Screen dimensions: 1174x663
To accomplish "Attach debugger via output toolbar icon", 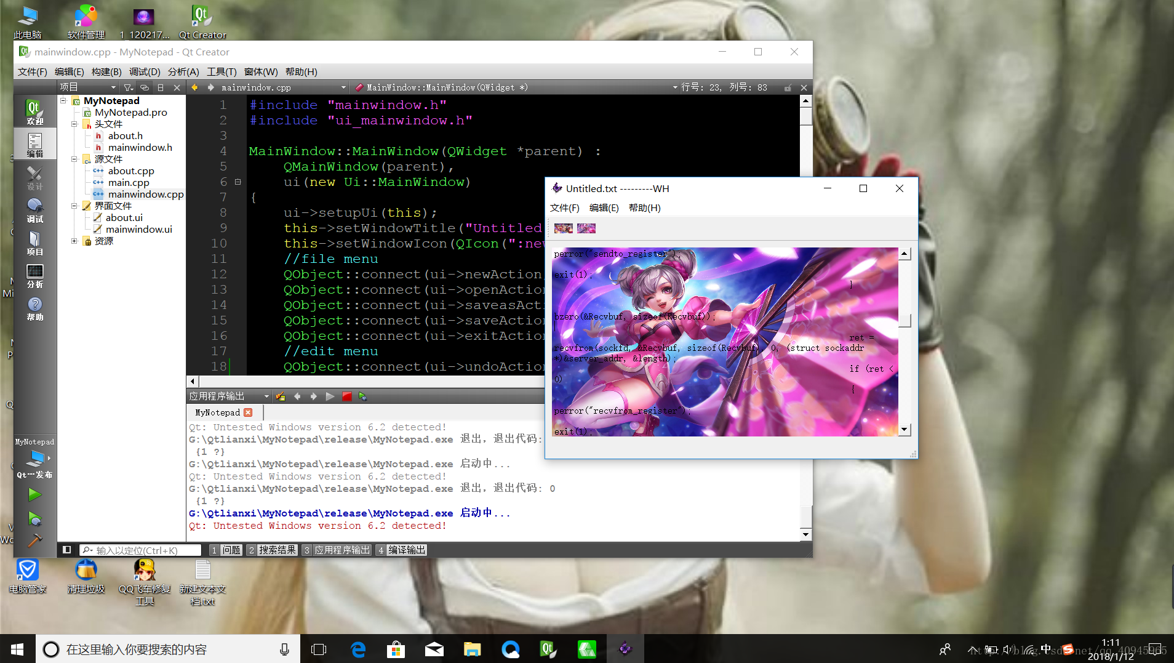I will pyautogui.click(x=363, y=396).
